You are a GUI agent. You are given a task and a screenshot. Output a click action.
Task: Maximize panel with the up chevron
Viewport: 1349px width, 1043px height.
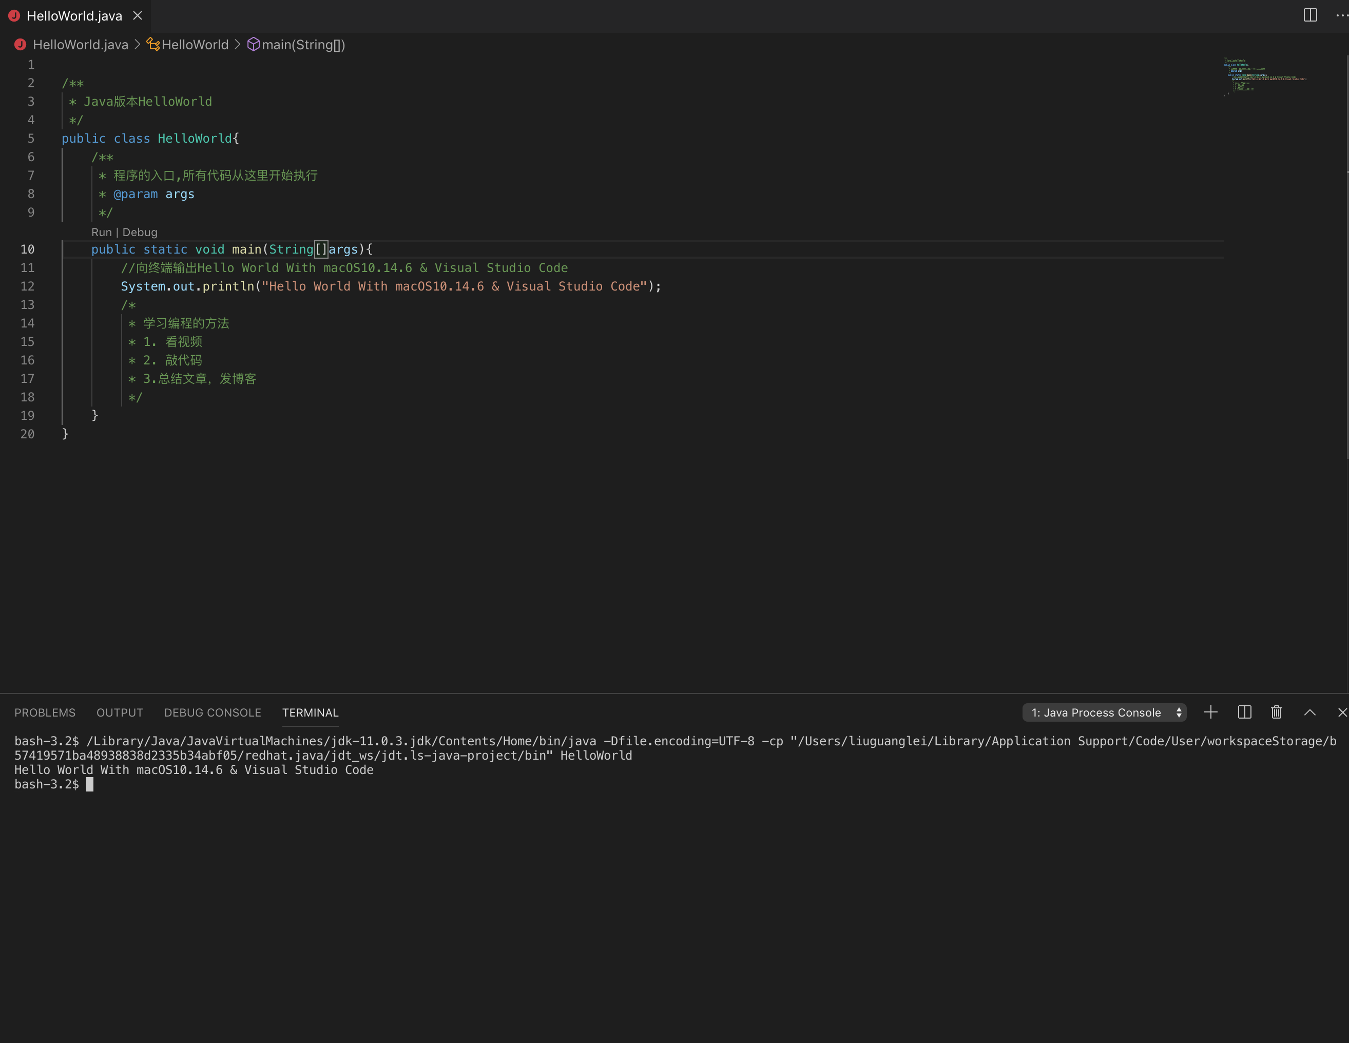[x=1309, y=712]
